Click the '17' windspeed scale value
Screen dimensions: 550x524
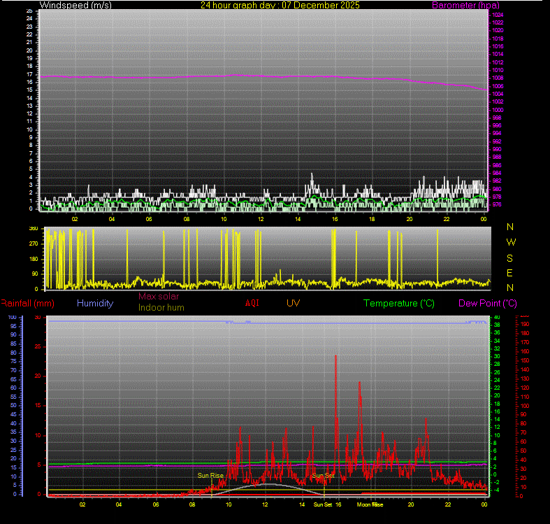tap(29, 74)
